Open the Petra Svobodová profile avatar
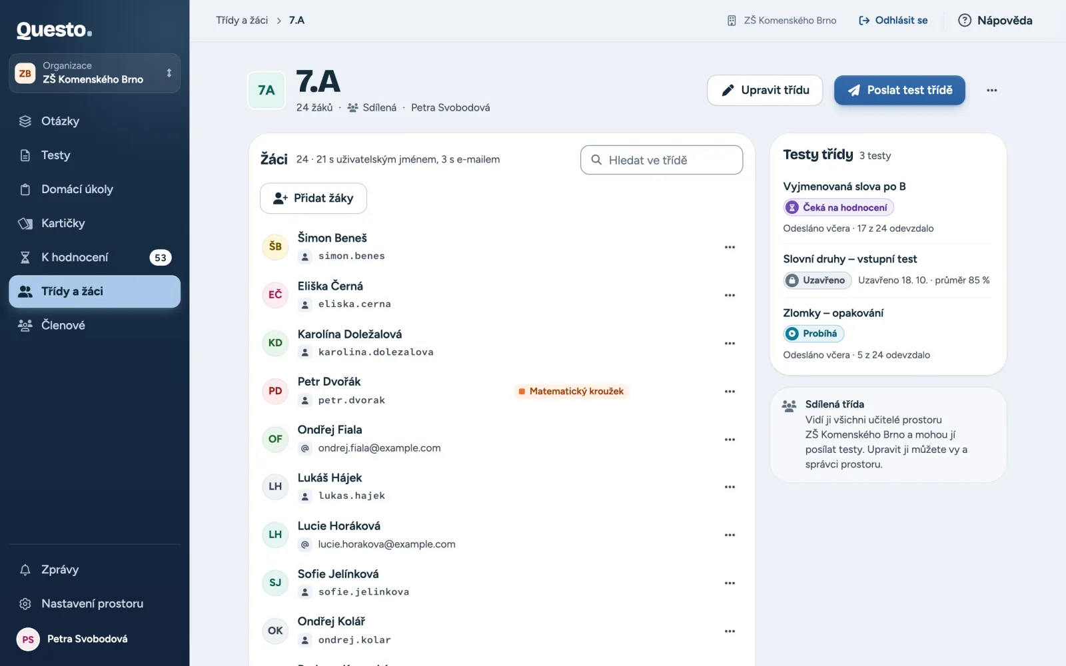This screenshot has height=666, width=1066. tap(28, 639)
